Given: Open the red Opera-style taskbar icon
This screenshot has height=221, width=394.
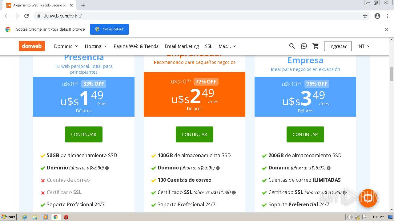Looking at the screenshot, I should [66, 217].
